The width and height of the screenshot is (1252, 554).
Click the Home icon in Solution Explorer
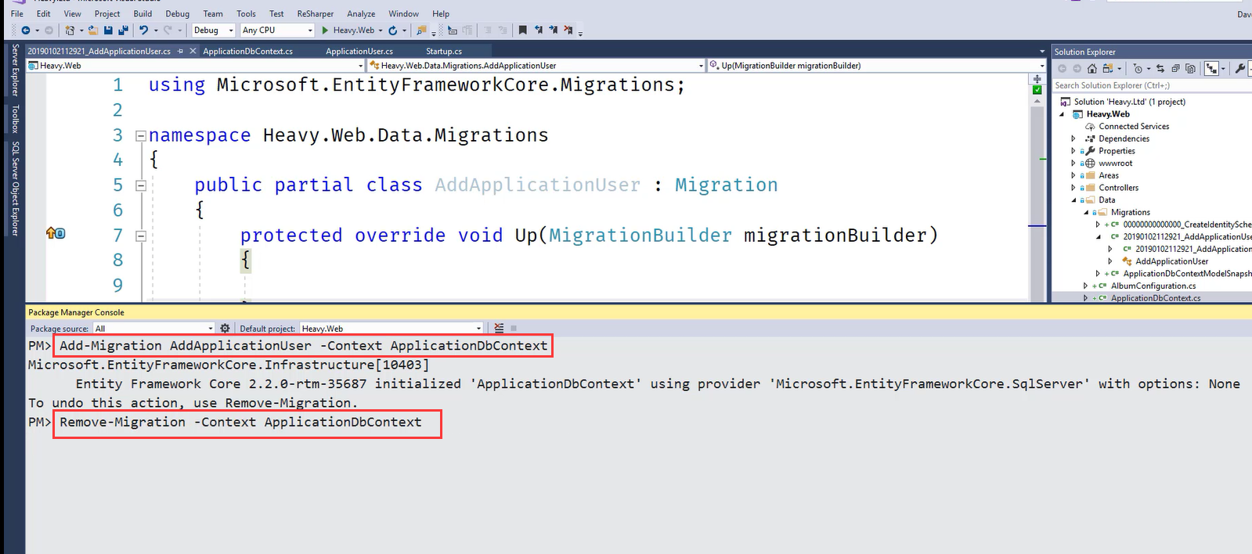tap(1092, 69)
